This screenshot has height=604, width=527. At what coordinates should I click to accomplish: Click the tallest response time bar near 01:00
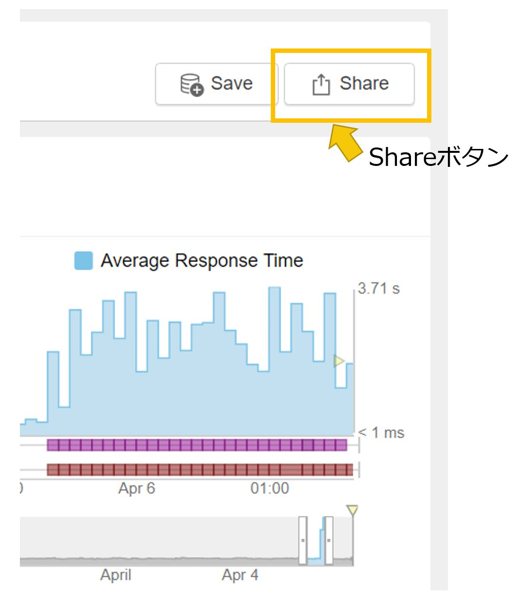275,361
